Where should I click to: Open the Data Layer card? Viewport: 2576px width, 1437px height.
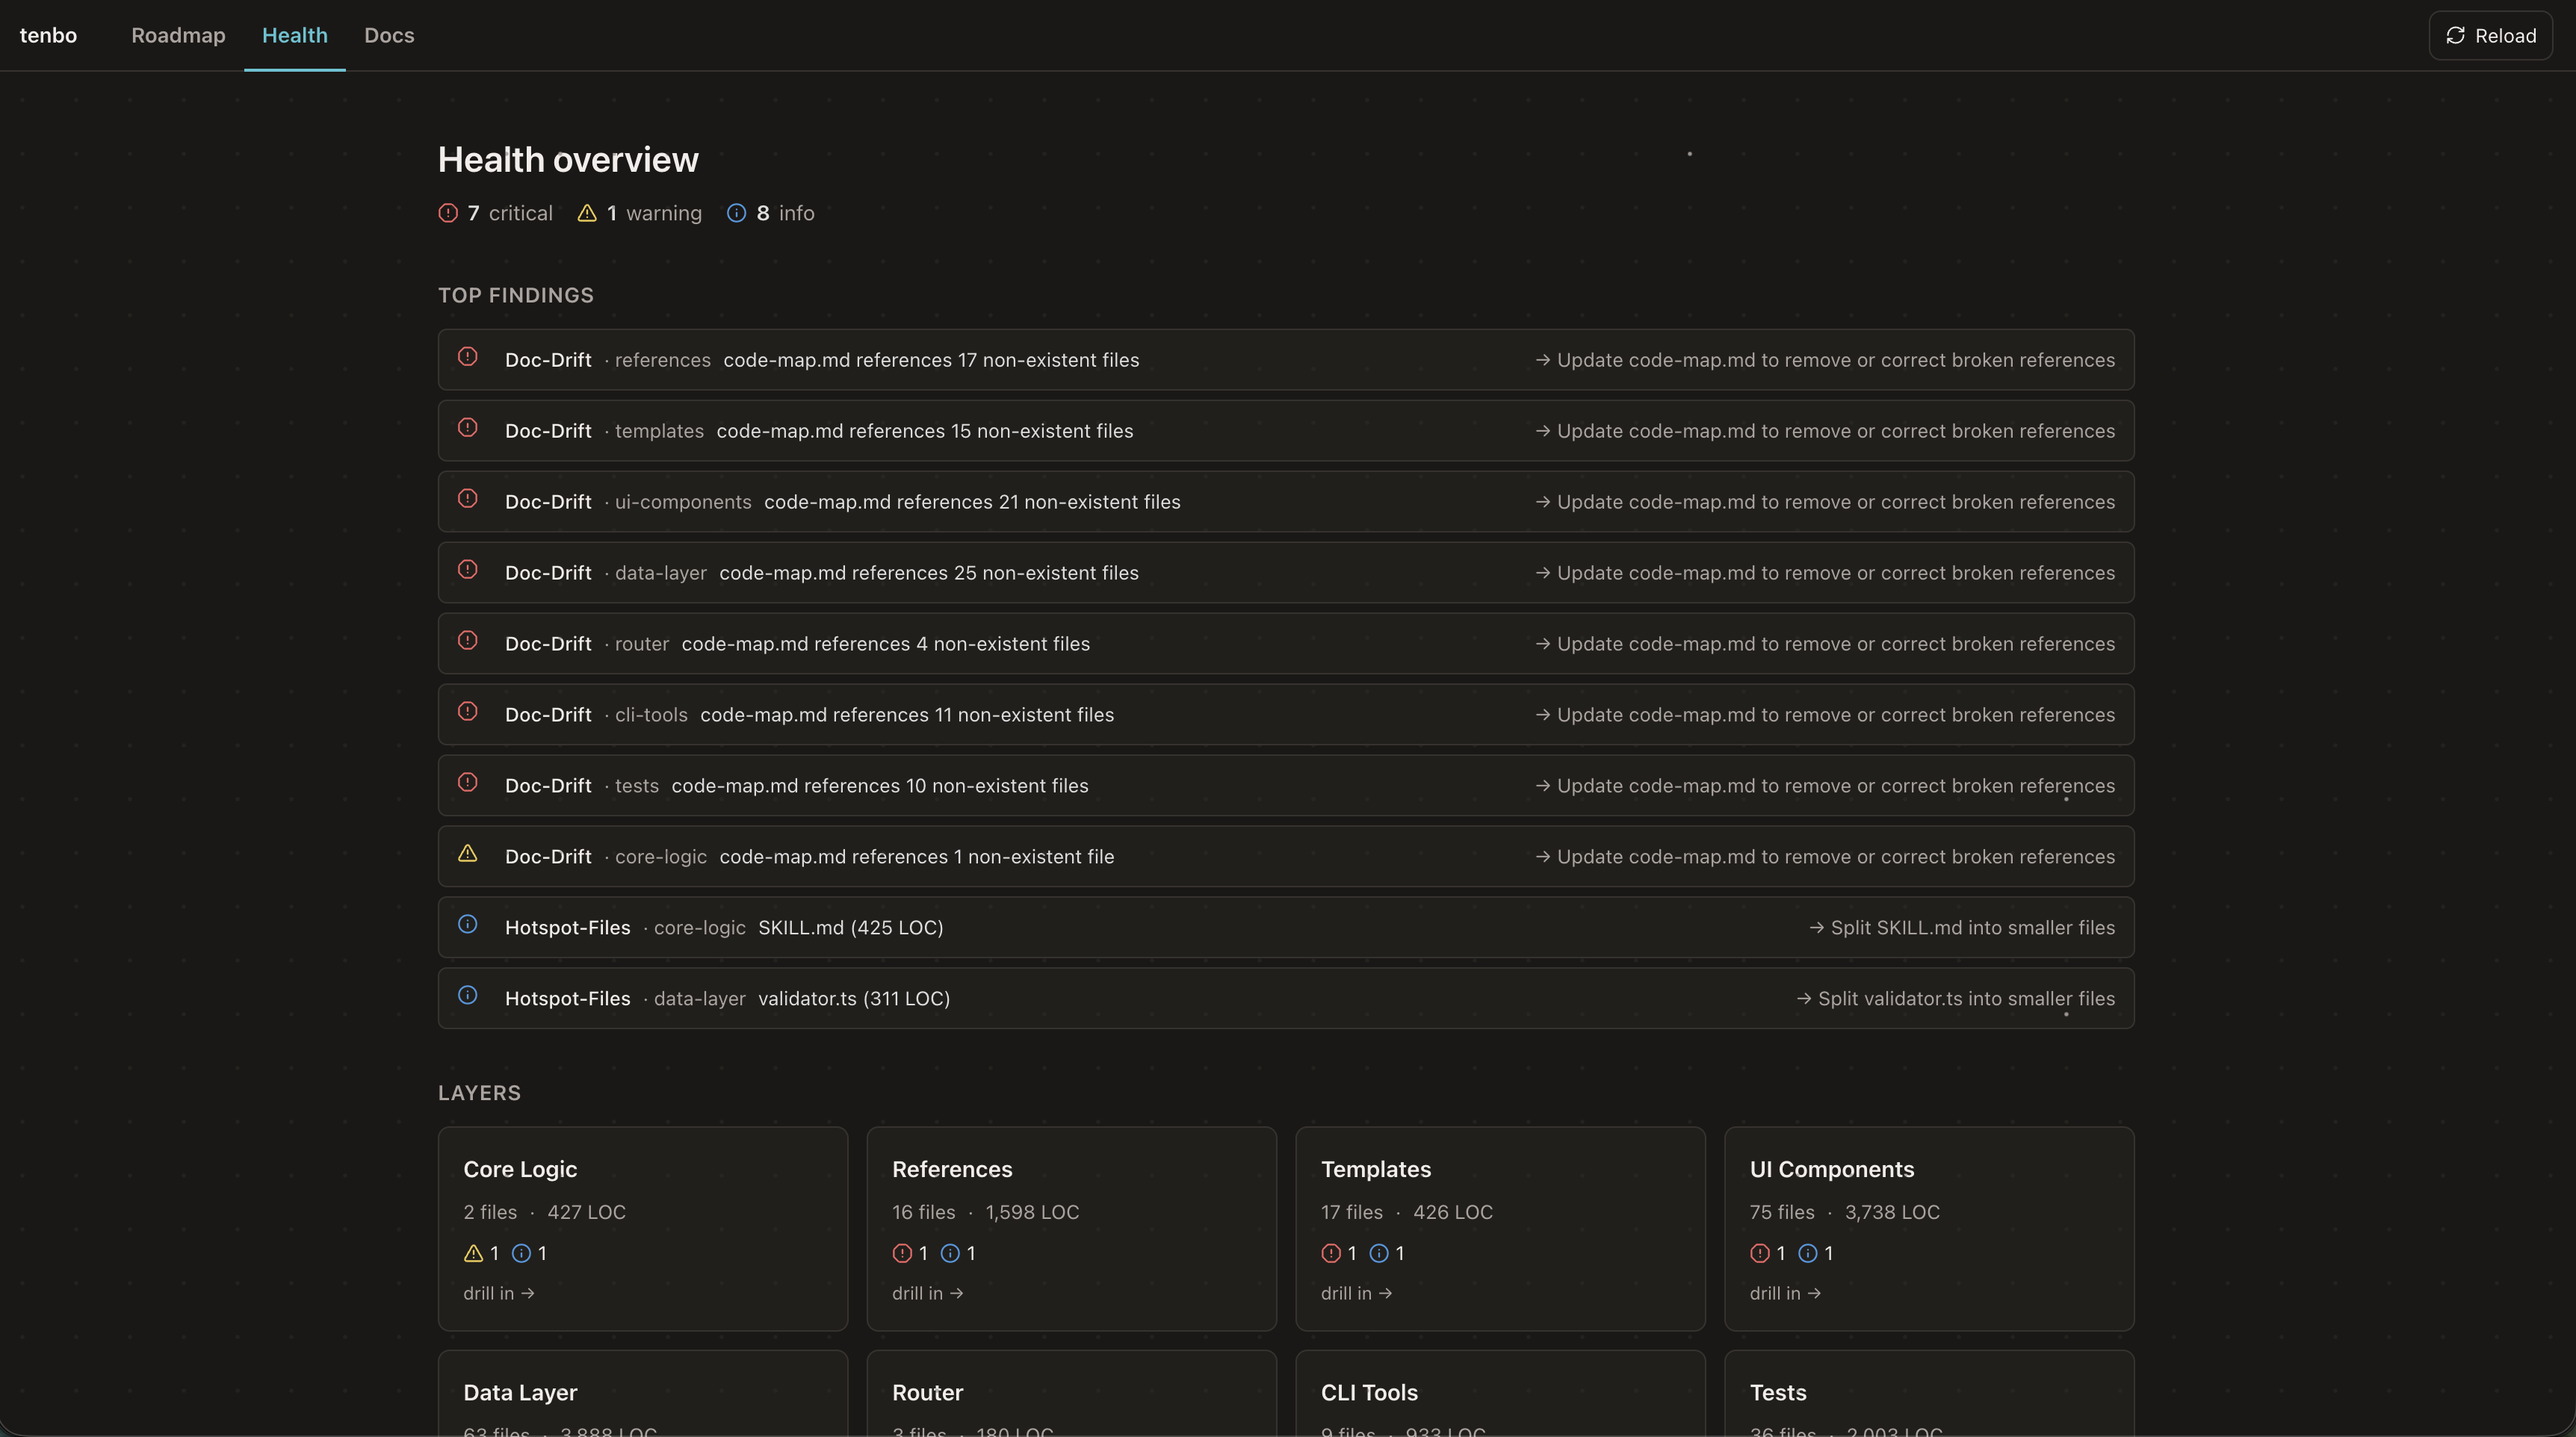(x=643, y=1394)
